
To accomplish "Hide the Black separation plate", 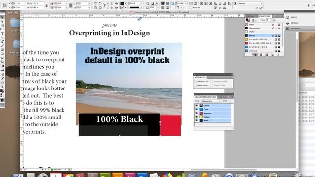I will pos(197,120).
